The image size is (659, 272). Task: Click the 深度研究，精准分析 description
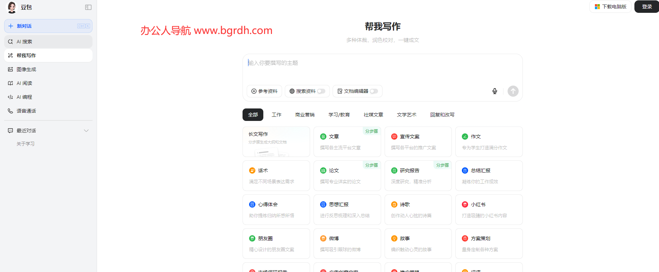(411, 182)
